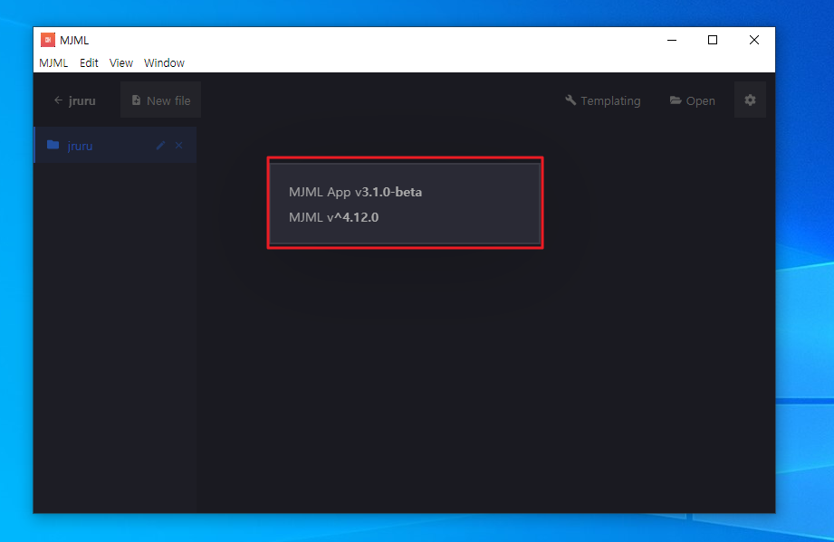Open Templating options
The image size is (834, 542).
[x=602, y=100]
